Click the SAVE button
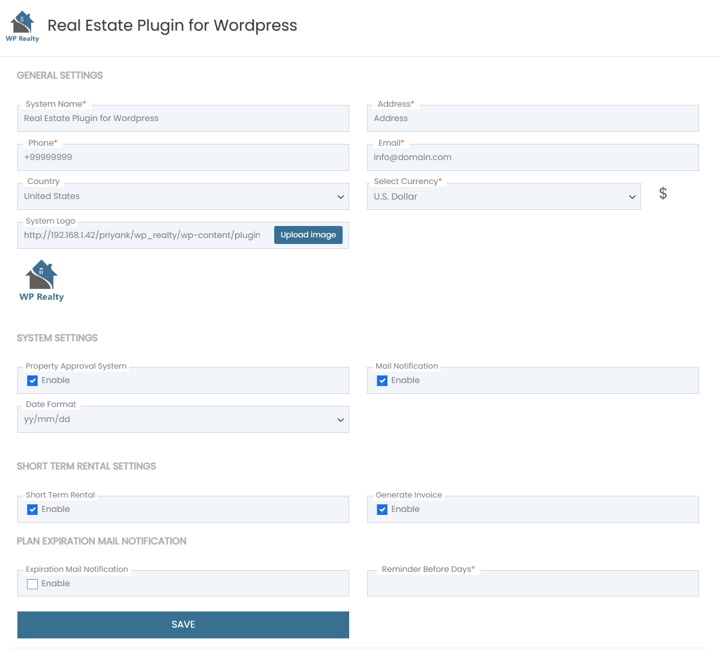Screen dimensions: 720x663 point(183,625)
